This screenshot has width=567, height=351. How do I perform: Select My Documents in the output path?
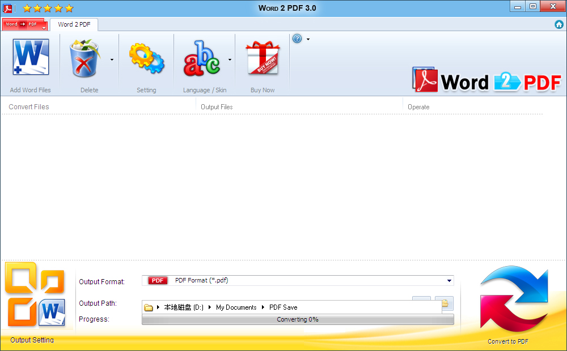pyautogui.click(x=236, y=307)
